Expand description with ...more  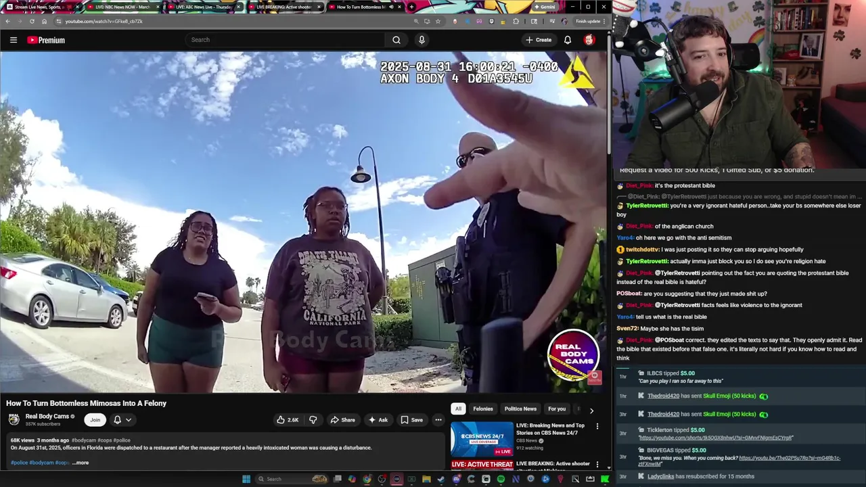[81, 463]
